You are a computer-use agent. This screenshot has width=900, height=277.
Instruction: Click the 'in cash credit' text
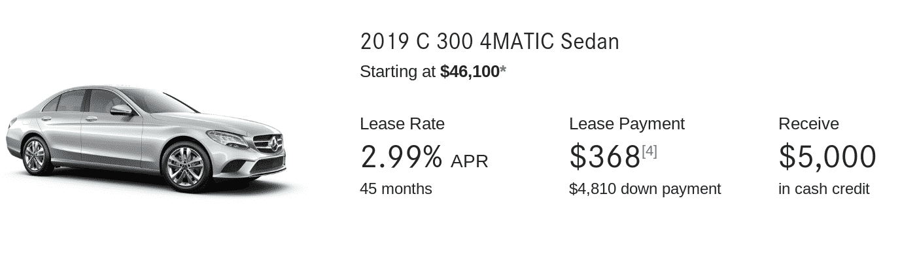click(x=823, y=189)
